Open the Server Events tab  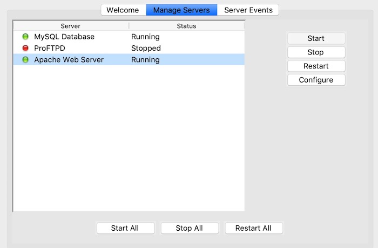pos(248,10)
